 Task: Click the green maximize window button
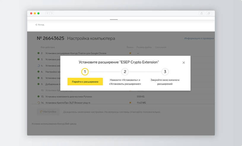(39, 13)
